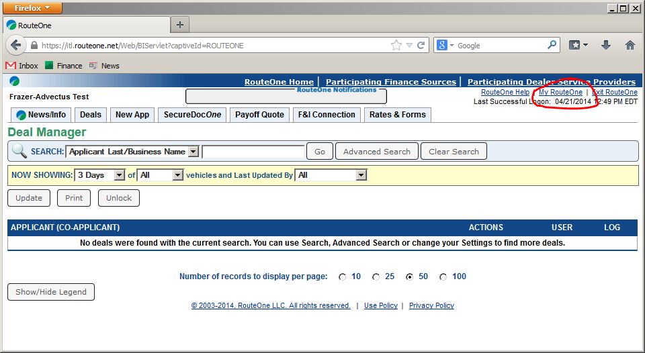645x353 pixels.
Task: Click the Unlock button
Action: [x=119, y=198]
